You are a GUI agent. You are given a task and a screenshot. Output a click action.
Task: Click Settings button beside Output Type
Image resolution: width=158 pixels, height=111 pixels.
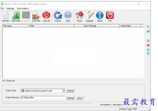70,91
